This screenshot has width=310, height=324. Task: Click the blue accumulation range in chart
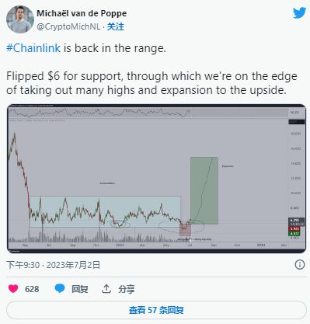(105, 211)
